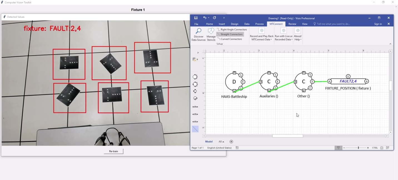The image size is (398, 180).
Task: Click the macro recording status bar icon
Action: (237, 148)
